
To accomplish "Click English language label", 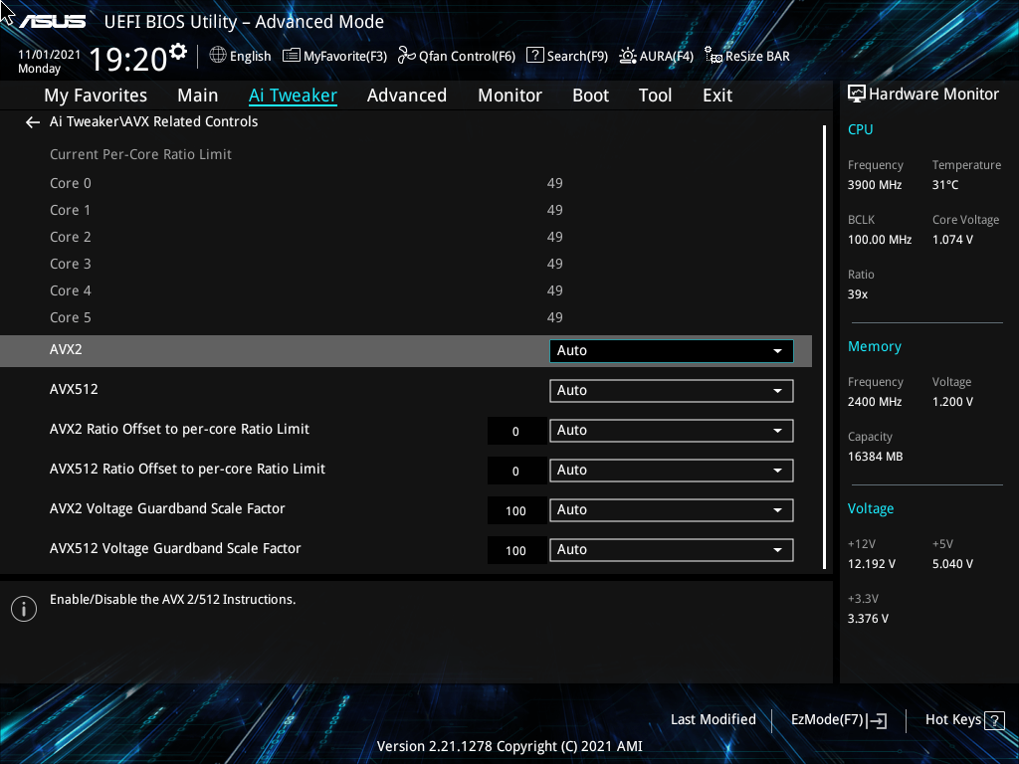I will (250, 57).
